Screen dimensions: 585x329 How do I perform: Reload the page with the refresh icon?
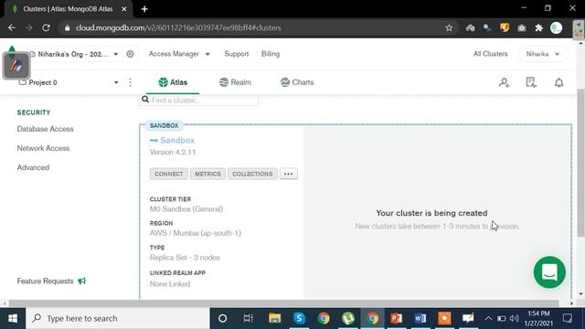[46, 27]
